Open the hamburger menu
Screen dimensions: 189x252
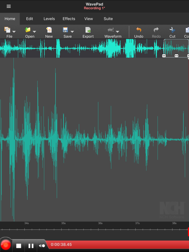click(x=9, y=6)
